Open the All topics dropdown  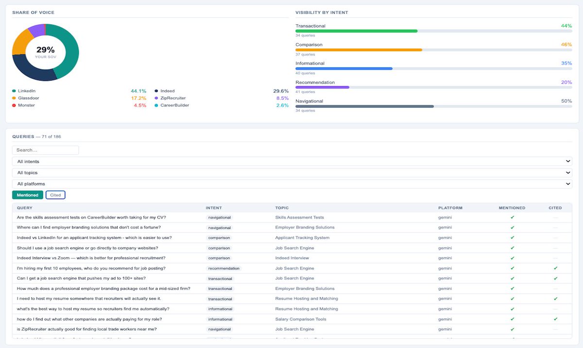(x=292, y=173)
